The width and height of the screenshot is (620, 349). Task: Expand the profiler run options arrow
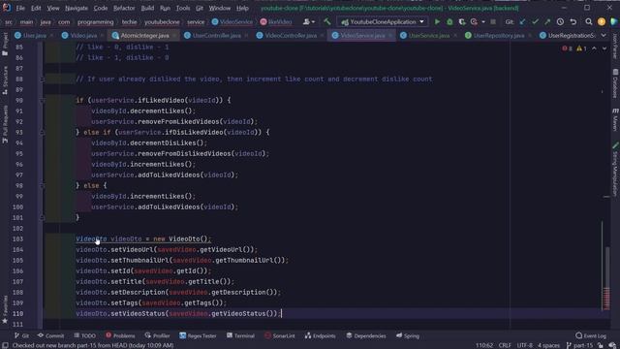483,21
